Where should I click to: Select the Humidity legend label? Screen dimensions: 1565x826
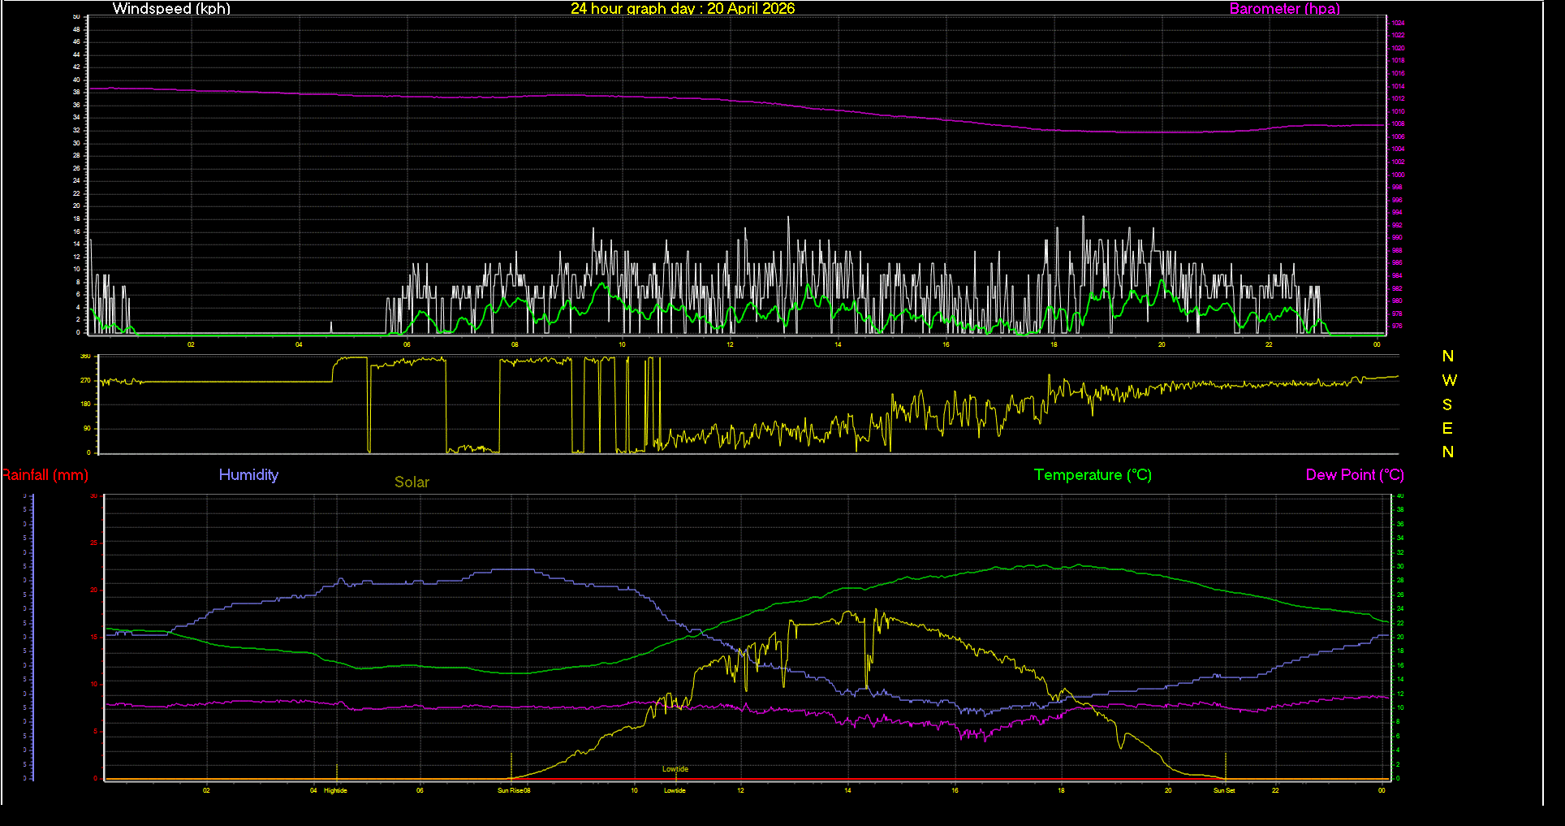coord(248,475)
